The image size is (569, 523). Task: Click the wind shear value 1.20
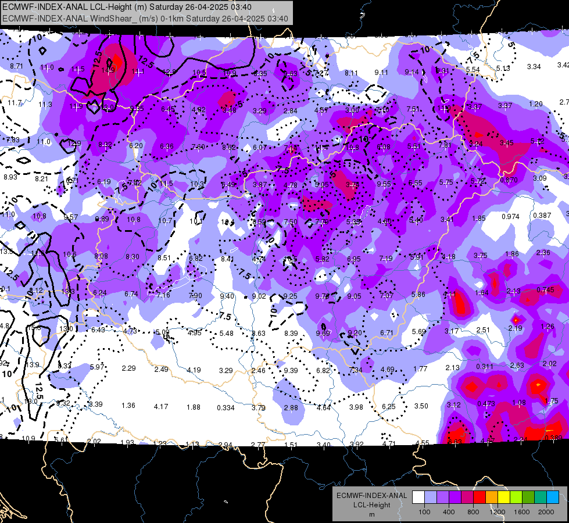click(x=536, y=104)
